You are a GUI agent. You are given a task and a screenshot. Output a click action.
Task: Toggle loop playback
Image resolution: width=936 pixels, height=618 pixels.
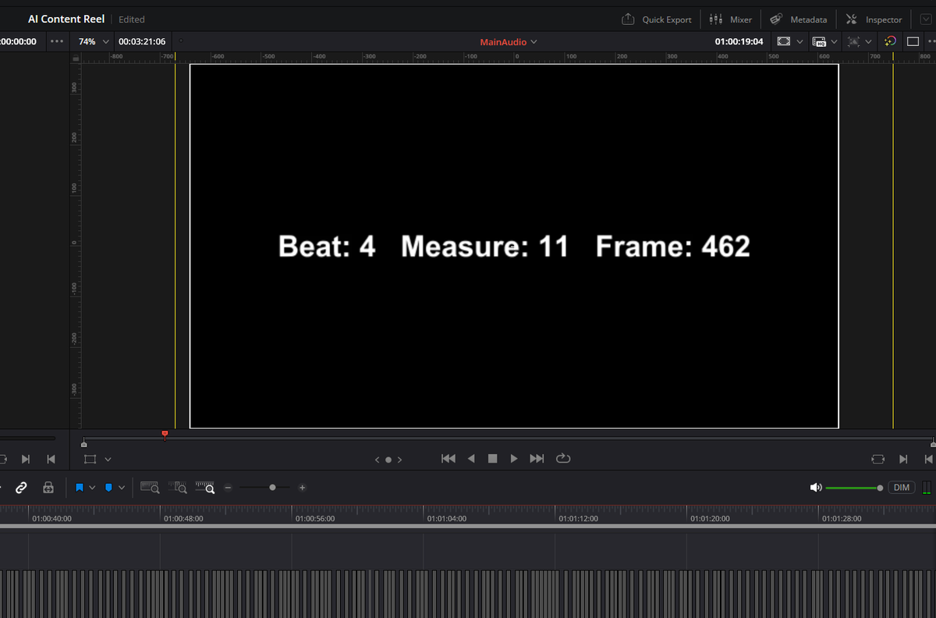[563, 459]
